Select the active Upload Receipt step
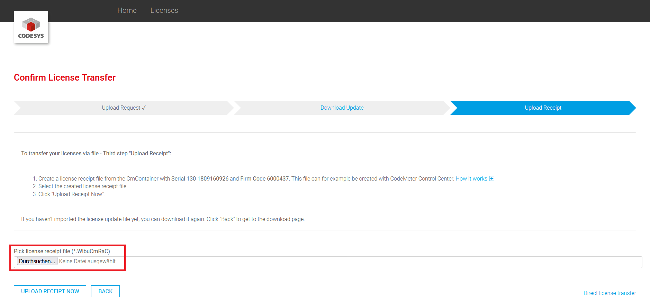 tap(543, 108)
